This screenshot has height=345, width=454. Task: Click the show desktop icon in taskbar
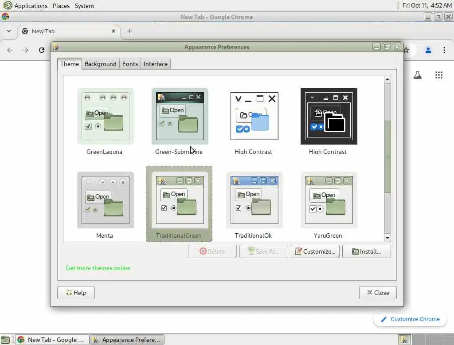(x=5, y=340)
